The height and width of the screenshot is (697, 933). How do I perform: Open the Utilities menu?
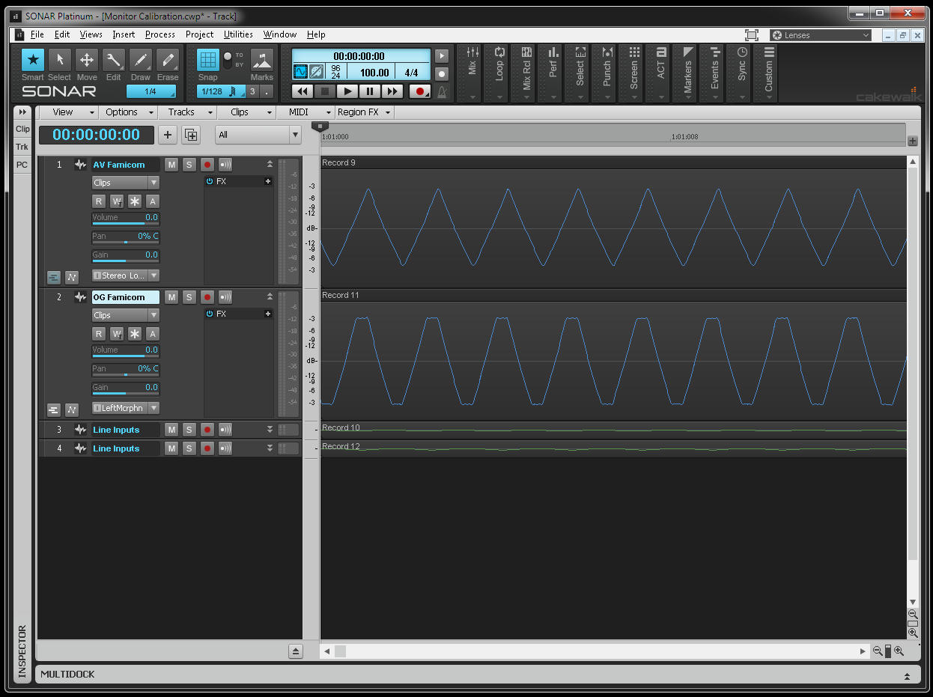click(x=238, y=34)
